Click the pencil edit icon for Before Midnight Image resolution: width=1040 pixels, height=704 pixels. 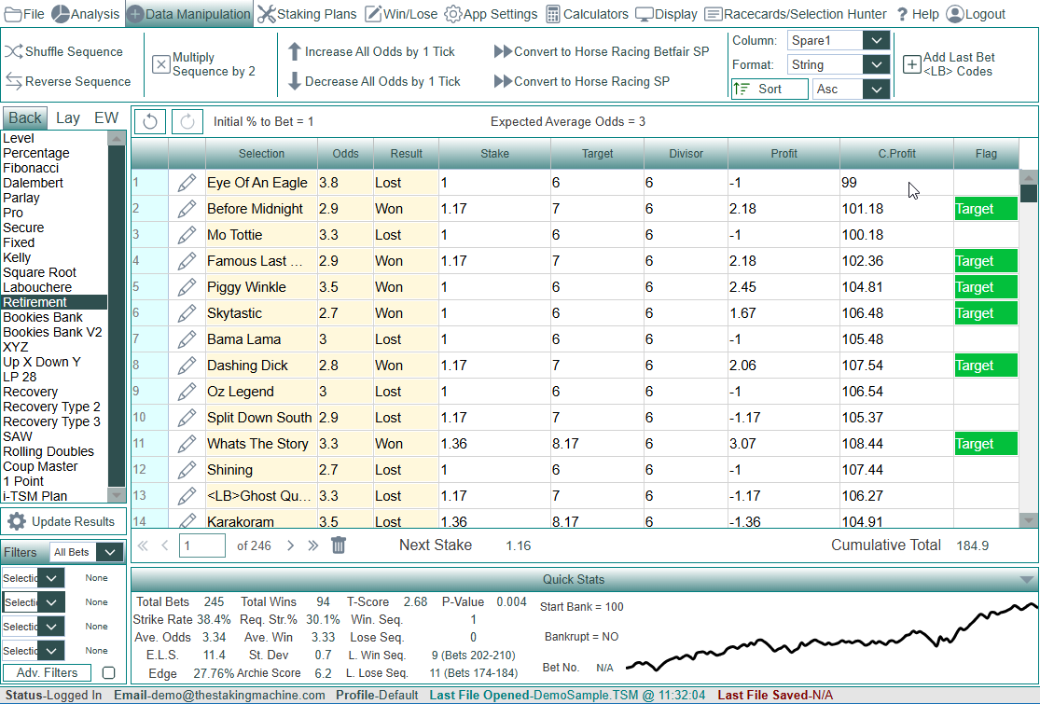(187, 209)
